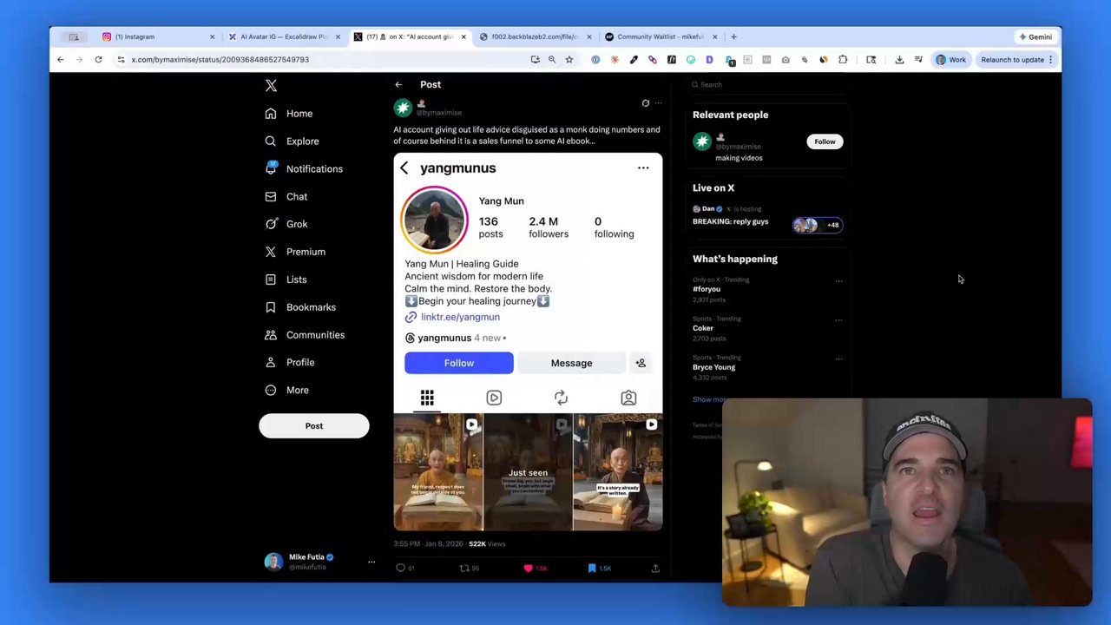Open options for the Coker trend
1111x625 pixels.
tap(838, 320)
